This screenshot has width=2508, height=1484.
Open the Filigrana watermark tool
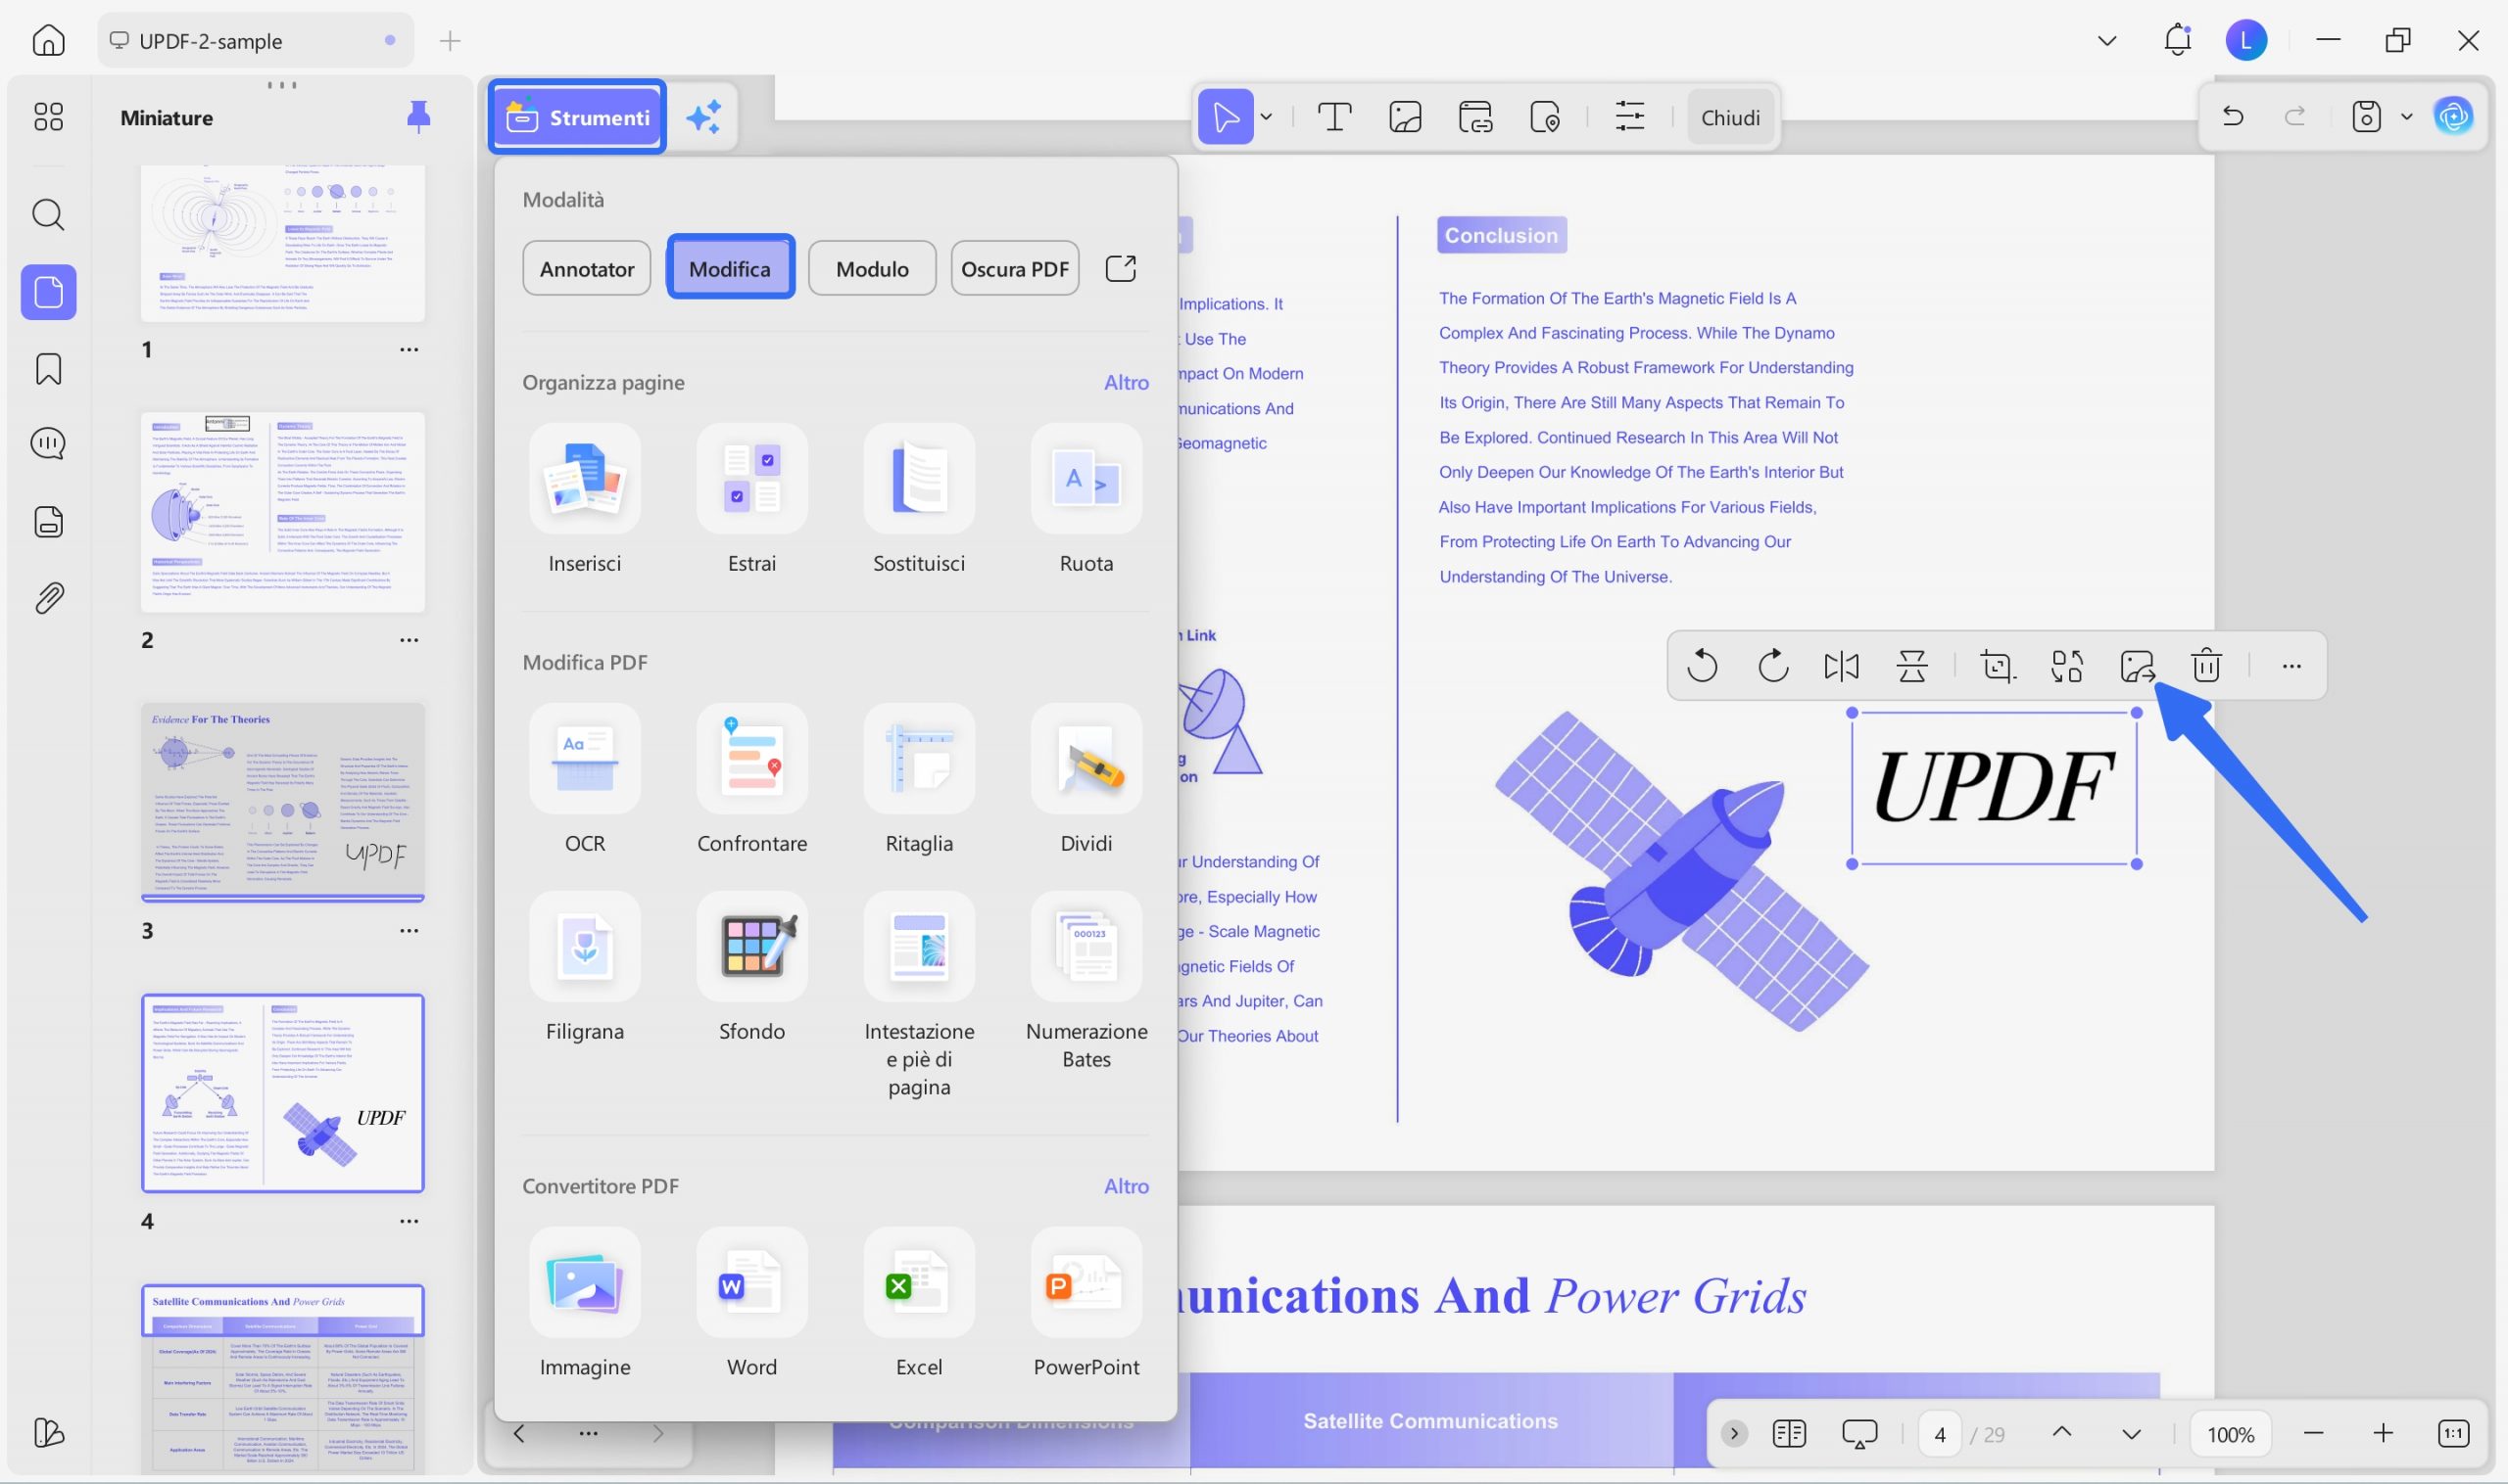[585, 966]
